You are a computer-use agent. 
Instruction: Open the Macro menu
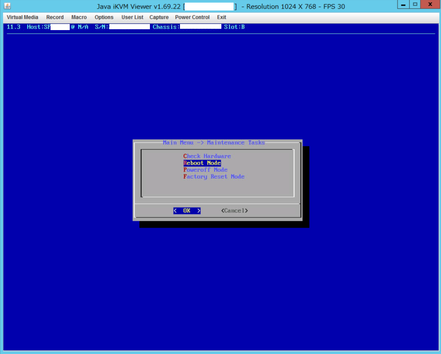click(x=79, y=17)
